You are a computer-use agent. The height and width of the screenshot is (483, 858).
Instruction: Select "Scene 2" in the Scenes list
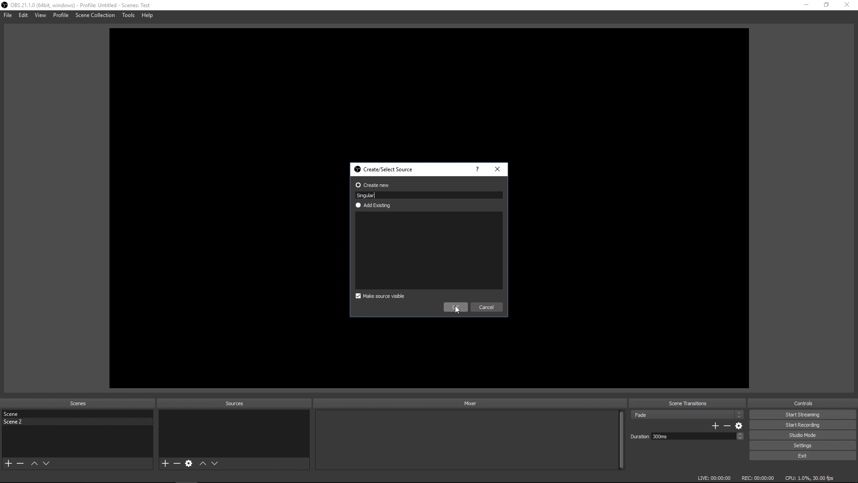click(x=77, y=422)
